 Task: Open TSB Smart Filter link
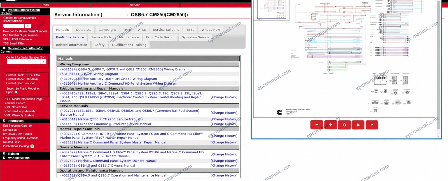click(x=14, y=43)
